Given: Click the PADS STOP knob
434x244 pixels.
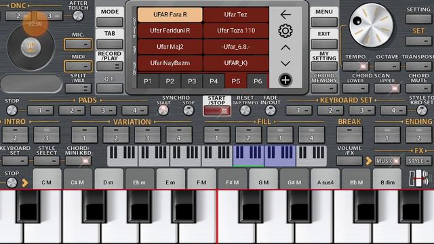Looking at the screenshot, I should (12, 110).
